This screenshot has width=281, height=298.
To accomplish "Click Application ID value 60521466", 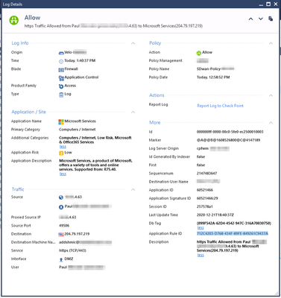I will 205,190.
